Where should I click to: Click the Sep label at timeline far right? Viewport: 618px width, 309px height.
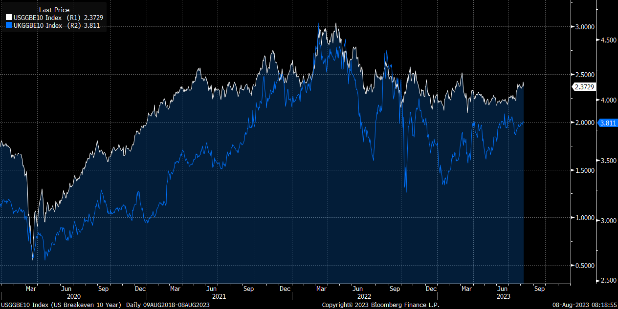point(539,288)
